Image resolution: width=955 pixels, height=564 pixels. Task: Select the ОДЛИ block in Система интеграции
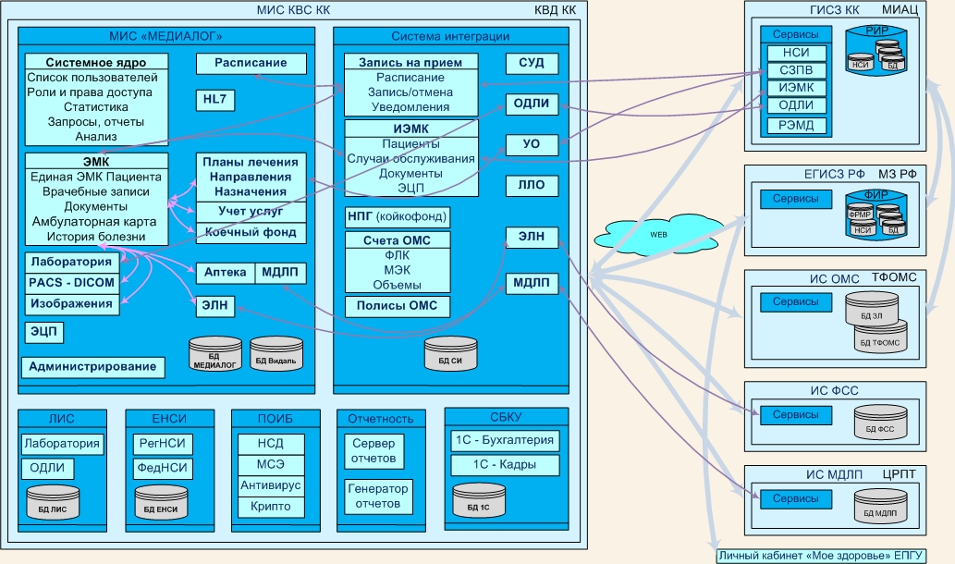click(532, 104)
